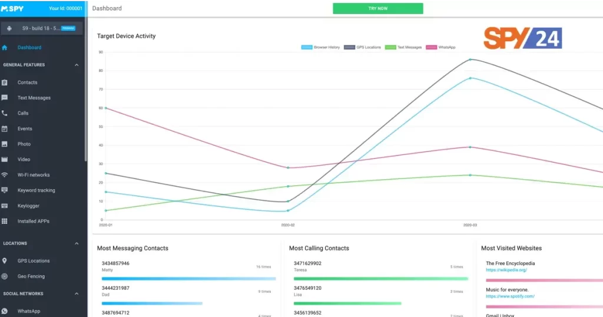Click the Contacts clipboard icon
The height and width of the screenshot is (317, 603).
pos(5,82)
